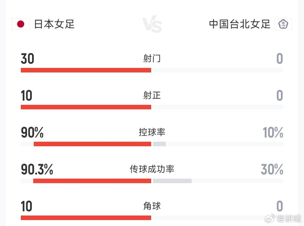
Task: Select the 控球率 stat label
Action: pyautogui.click(x=152, y=132)
